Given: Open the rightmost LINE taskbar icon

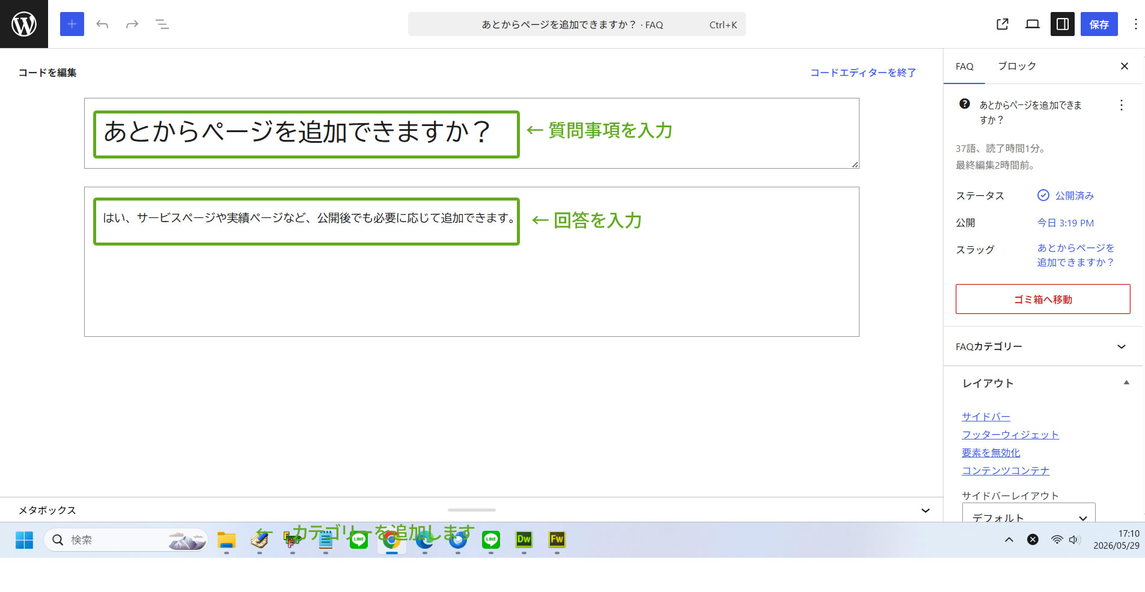Looking at the screenshot, I should tap(491, 540).
